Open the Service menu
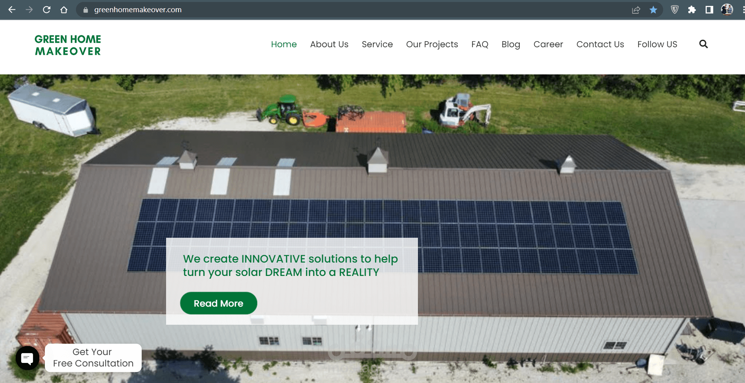 point(377,44)
